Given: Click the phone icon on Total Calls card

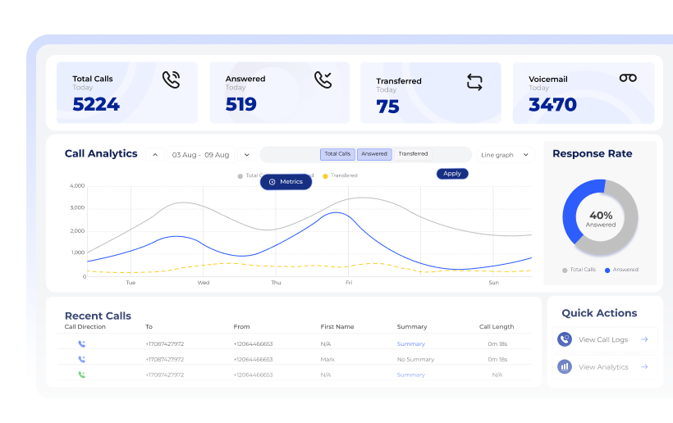Looking at the screenshot, I should (x=171, y=80).
